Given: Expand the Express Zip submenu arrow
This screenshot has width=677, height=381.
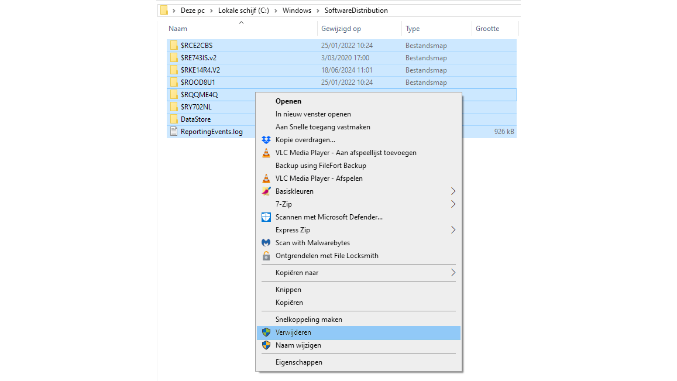Looking at the screenshot, I should click(453, 230).
